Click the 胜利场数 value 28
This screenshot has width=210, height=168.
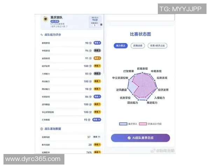coord(90,145)
